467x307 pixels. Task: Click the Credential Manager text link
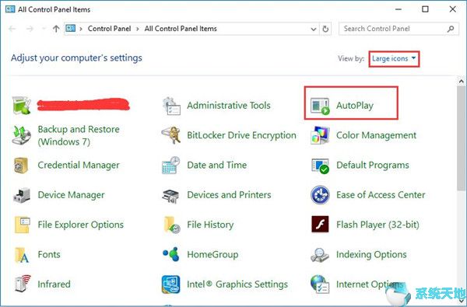[x=79, y=165]
